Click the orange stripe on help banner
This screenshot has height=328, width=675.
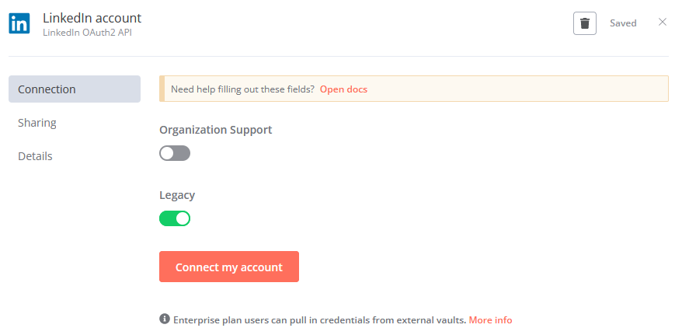[x=162, y=89]
